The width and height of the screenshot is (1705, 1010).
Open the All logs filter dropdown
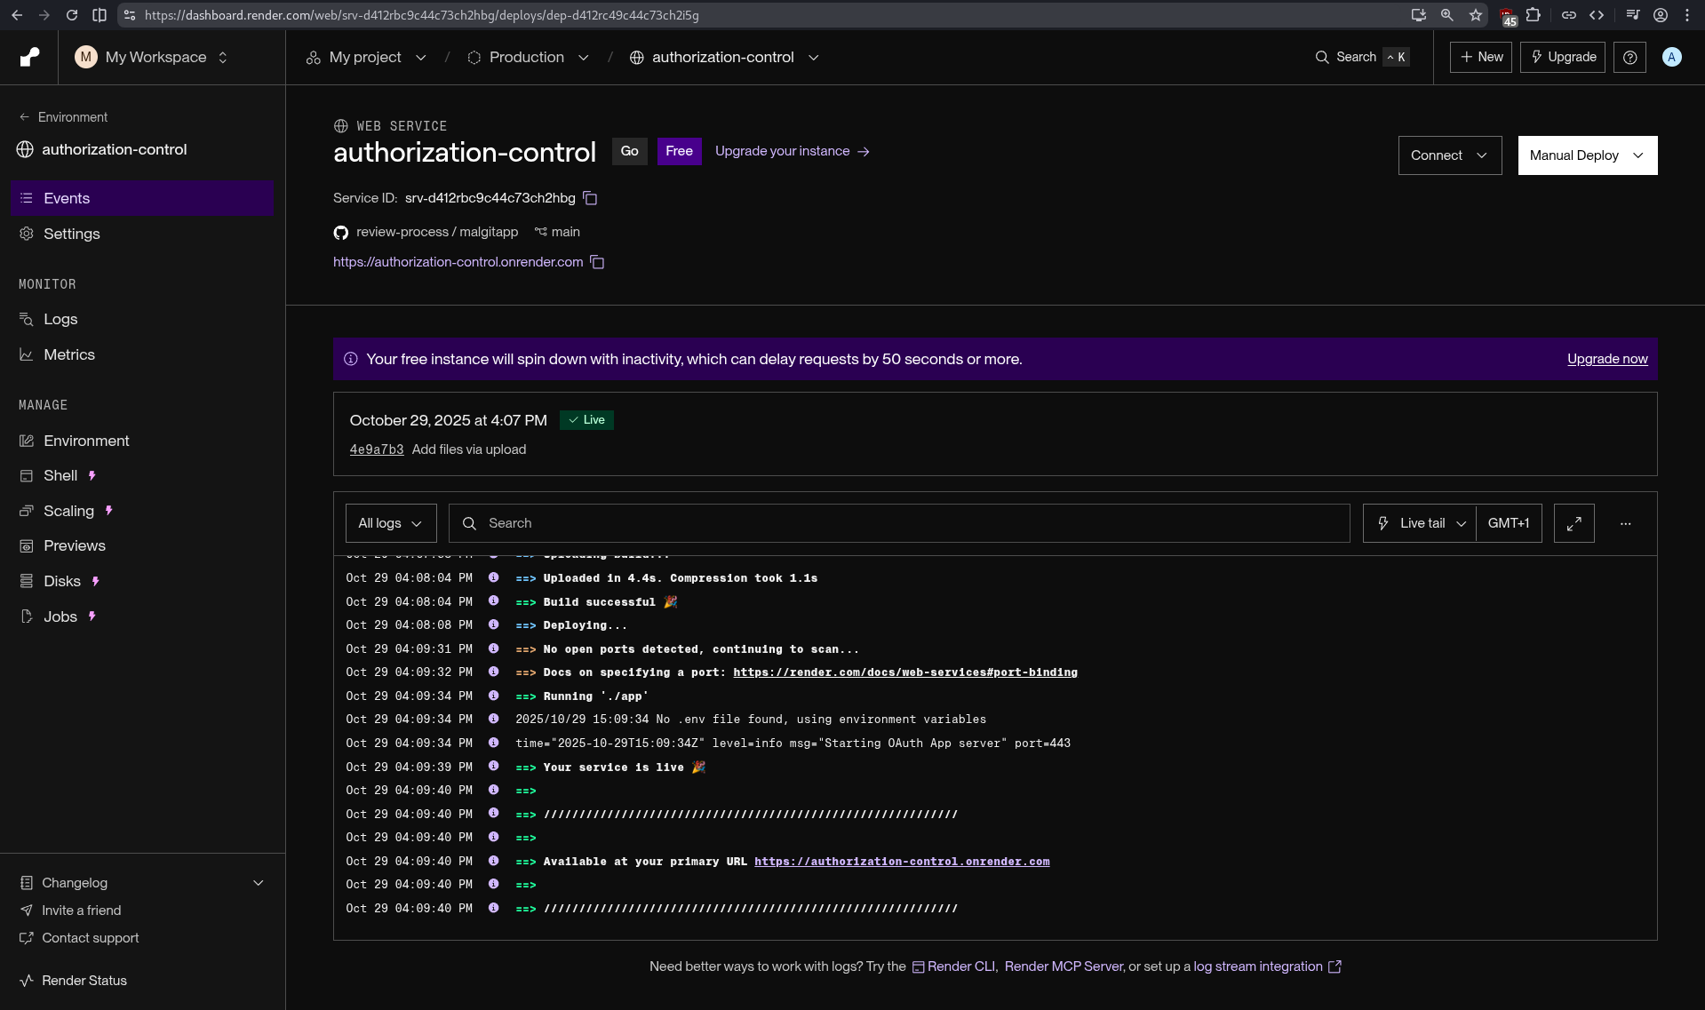[389, 523]
